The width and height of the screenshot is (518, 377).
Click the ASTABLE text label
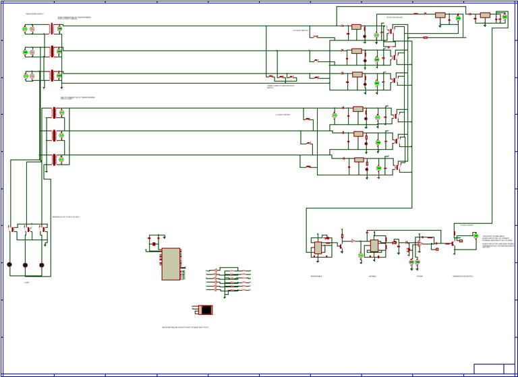372,276
